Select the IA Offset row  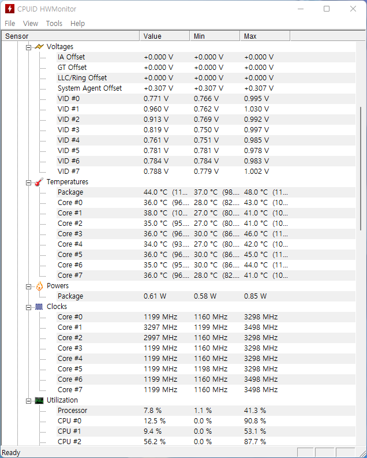[206, 57]
